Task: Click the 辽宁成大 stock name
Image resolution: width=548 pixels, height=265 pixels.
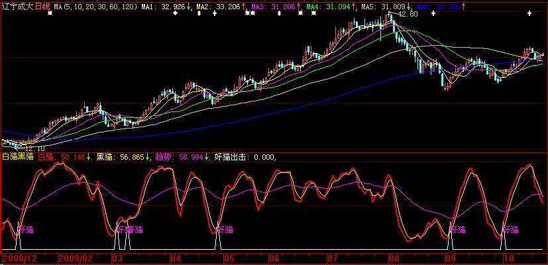Action: coord(16,5)
